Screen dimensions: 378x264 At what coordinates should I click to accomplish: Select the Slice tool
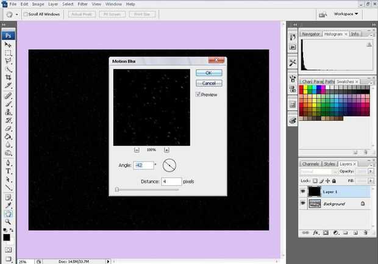click(x=8, y=85)
